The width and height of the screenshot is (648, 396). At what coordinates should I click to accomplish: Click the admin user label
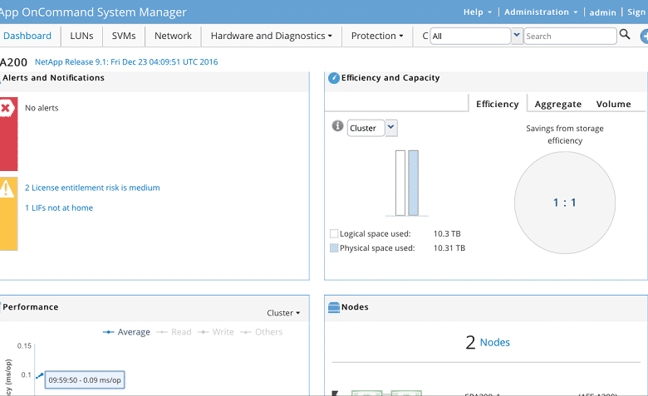602,12
